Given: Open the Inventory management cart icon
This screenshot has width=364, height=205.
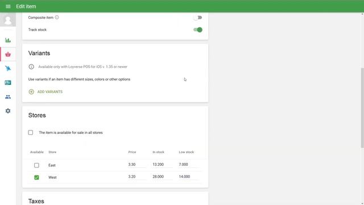Looking at the screenshot, I should (8, 68).
